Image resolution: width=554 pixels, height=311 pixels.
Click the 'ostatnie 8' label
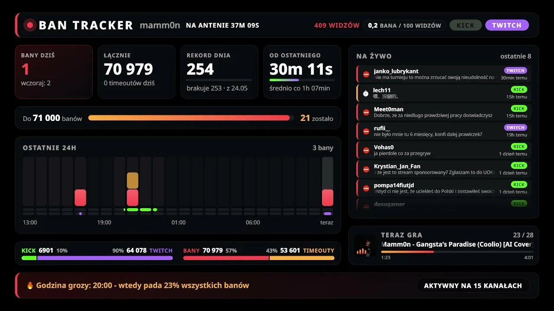(515, 56)
